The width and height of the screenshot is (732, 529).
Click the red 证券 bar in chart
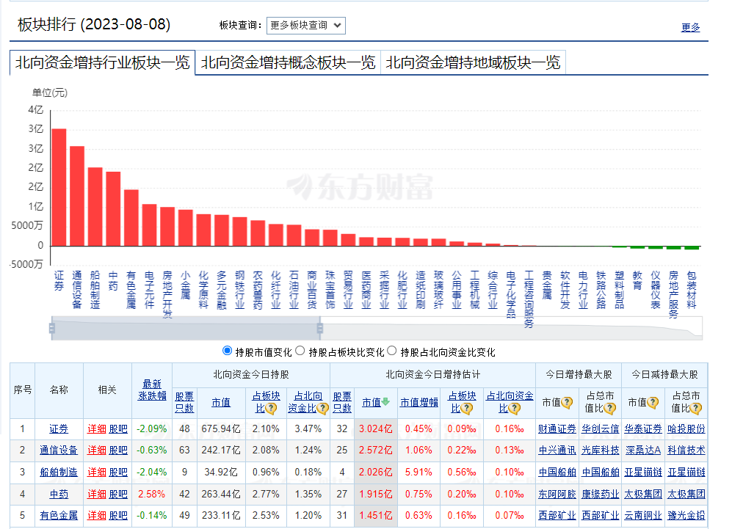(x=59, y=187)
